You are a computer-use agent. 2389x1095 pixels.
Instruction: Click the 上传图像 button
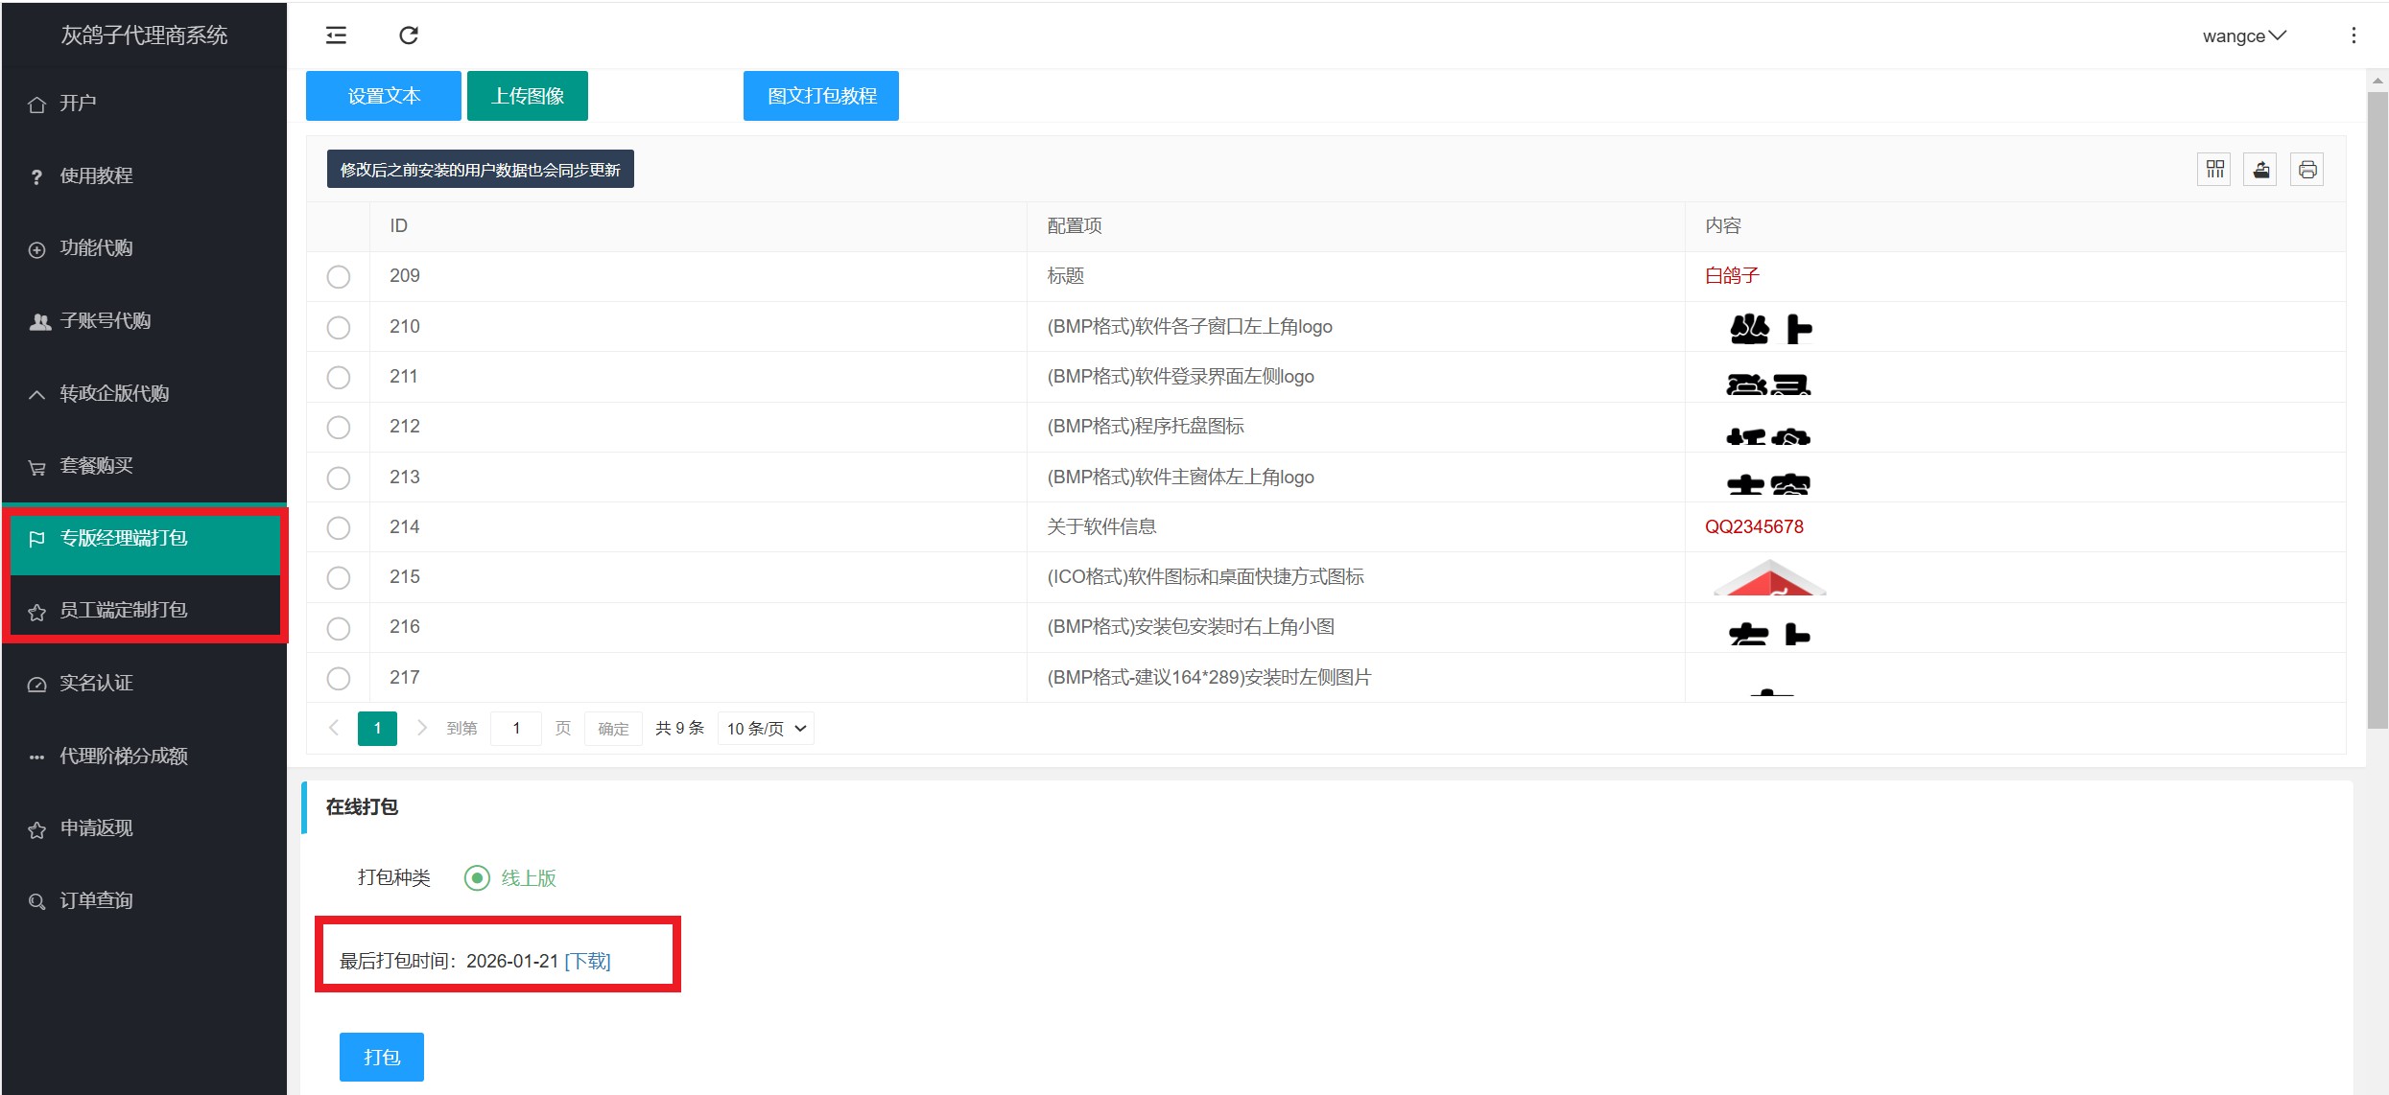click(x=527, y=96)
